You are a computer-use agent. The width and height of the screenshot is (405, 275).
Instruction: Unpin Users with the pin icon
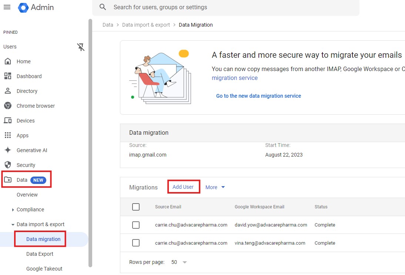(x=81, y=47)
